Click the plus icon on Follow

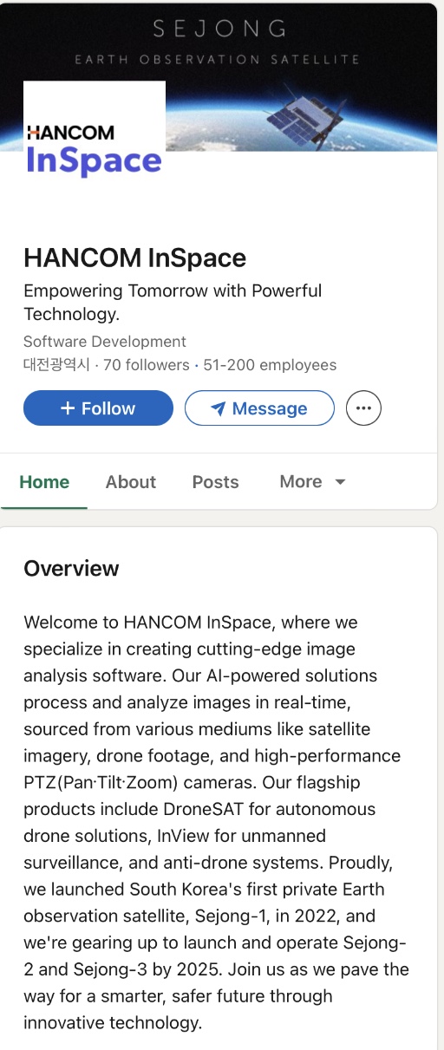click(68, 408)
